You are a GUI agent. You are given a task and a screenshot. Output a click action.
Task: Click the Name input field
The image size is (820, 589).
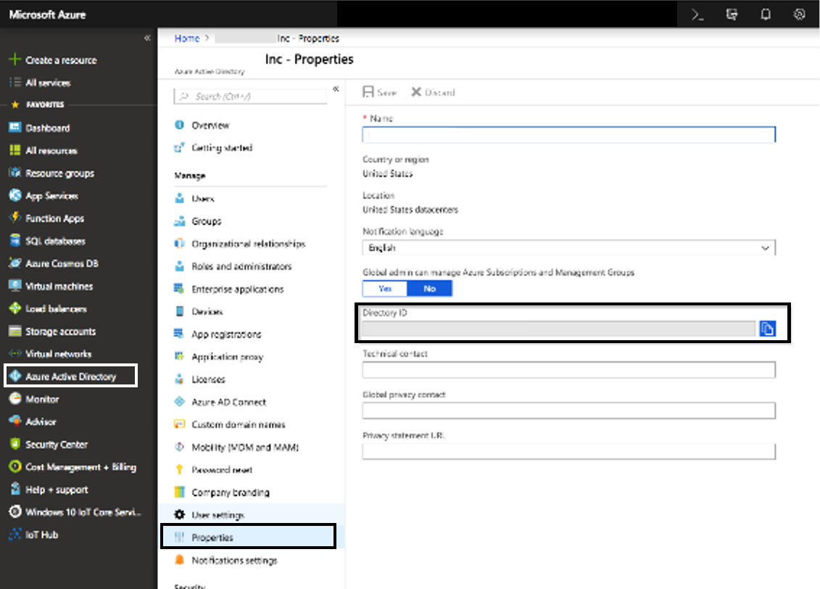pyautogui.click(x=568, y=135)
